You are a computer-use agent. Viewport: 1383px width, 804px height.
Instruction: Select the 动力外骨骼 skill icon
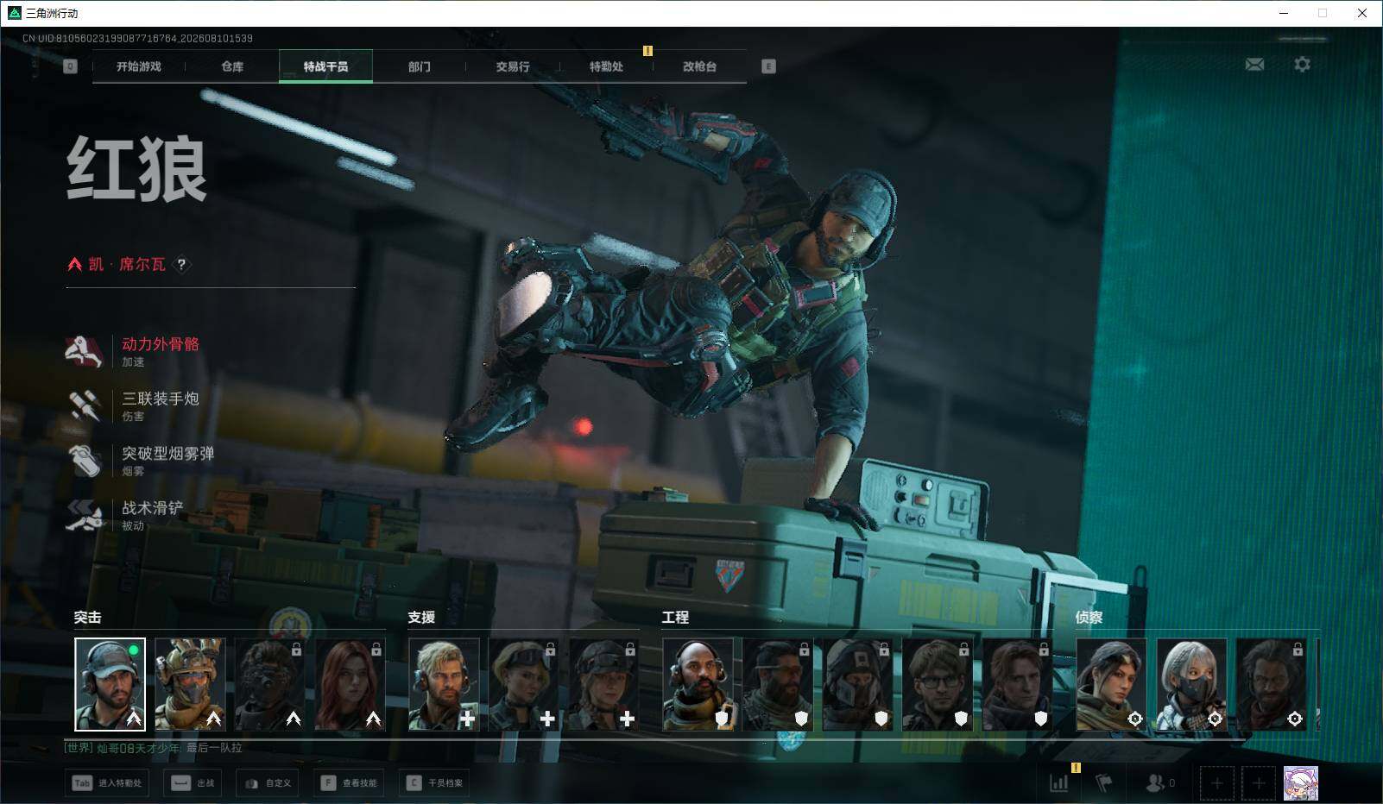coord(85,350)
